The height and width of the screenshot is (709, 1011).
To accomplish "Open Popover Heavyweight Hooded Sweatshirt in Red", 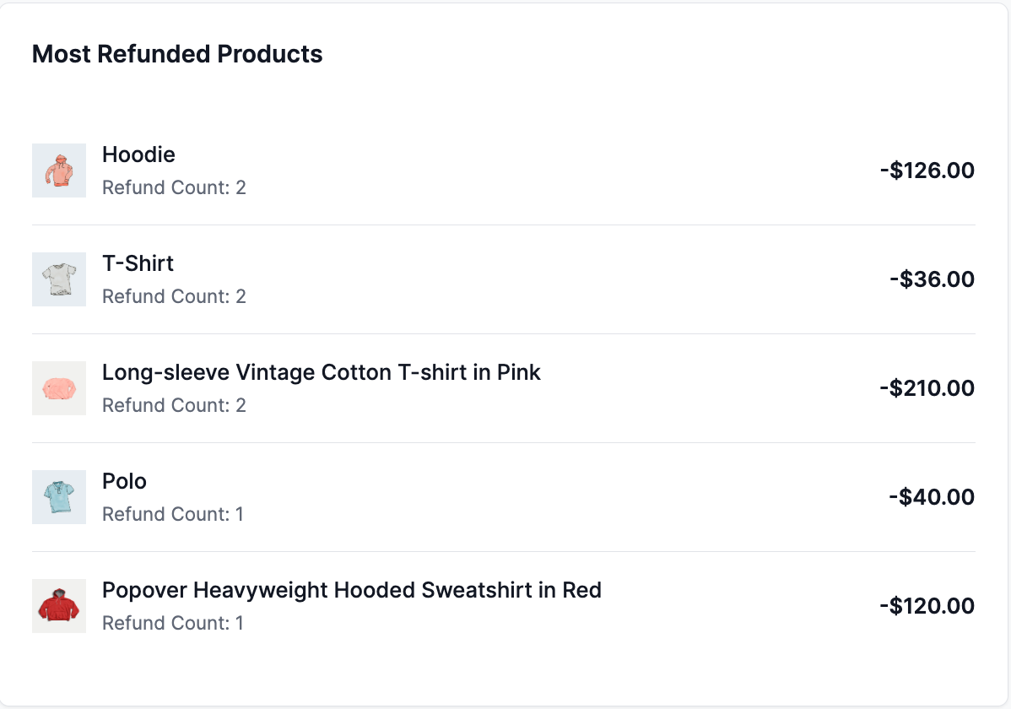I will 351,590.
